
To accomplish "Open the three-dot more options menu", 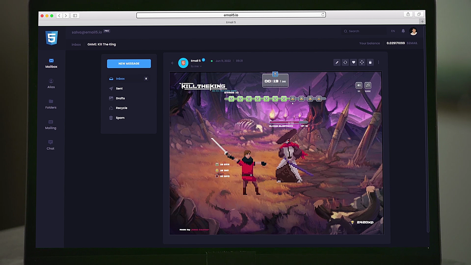I will coord(379,62).
